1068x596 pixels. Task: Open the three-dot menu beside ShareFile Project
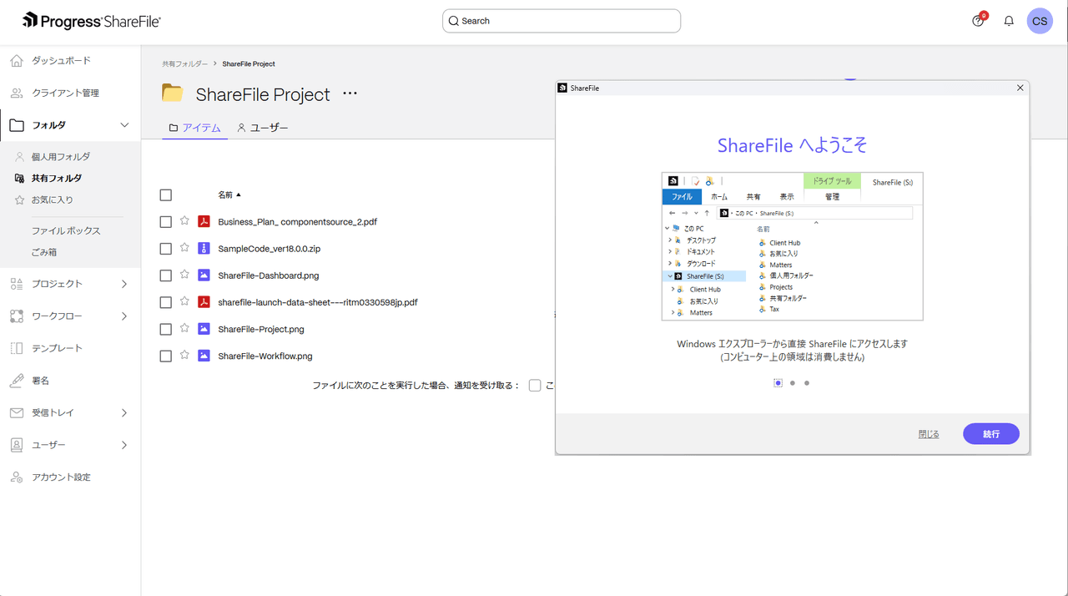tap(350, 93)
